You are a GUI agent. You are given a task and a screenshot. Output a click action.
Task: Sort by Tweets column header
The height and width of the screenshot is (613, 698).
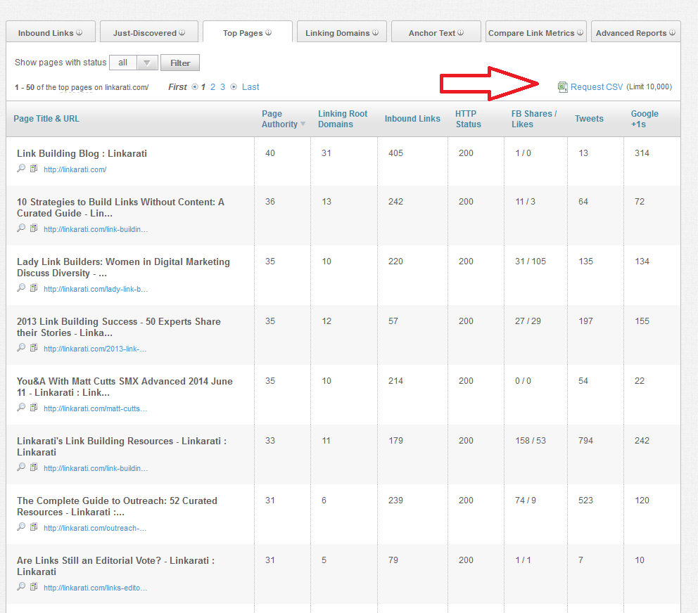click(589, 119)
